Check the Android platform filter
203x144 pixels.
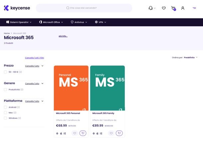(5, 107)
